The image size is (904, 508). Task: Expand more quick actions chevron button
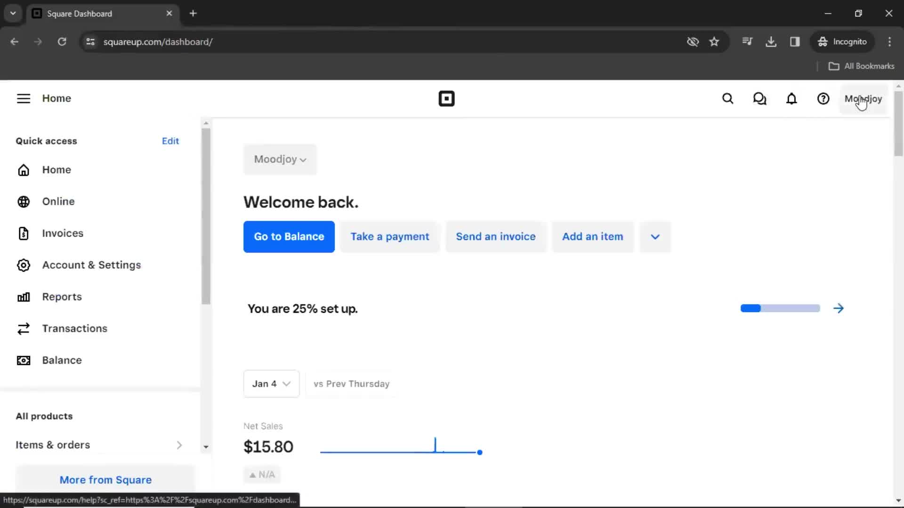coord(655,237)
